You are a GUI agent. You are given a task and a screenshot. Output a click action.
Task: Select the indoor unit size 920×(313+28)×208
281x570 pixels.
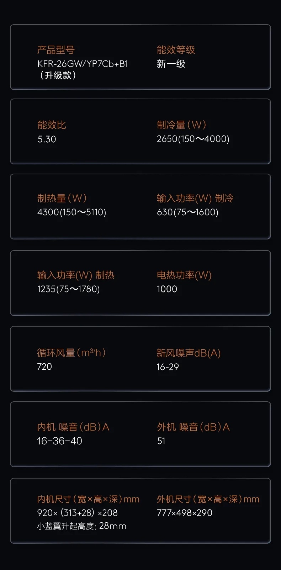pos(77,513)
